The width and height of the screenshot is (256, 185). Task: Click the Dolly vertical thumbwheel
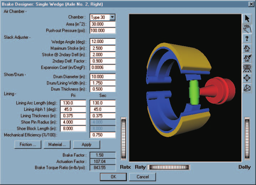pos(247,138)
